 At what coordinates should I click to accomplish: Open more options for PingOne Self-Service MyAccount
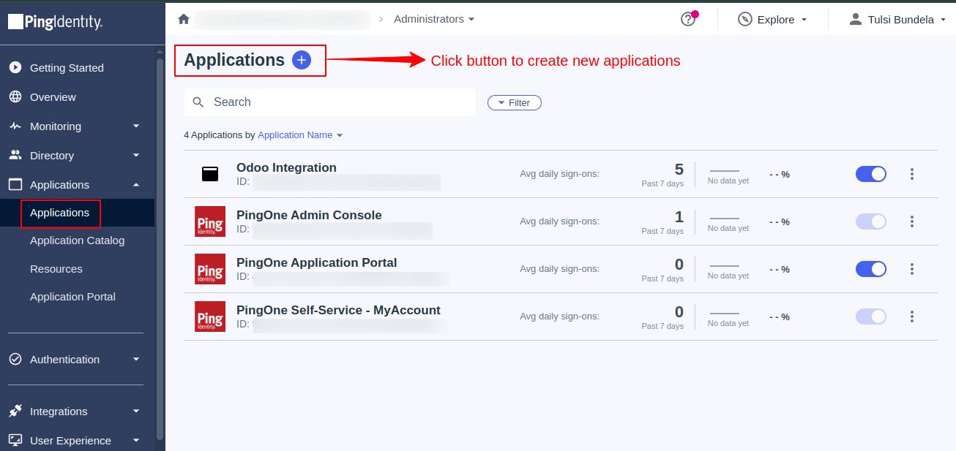point(912,317)
